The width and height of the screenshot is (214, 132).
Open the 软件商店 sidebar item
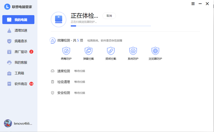[x=18, y=84]
